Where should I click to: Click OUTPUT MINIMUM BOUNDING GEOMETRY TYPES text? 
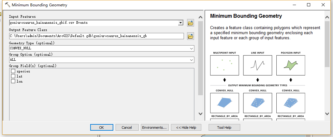click(258, 85)
